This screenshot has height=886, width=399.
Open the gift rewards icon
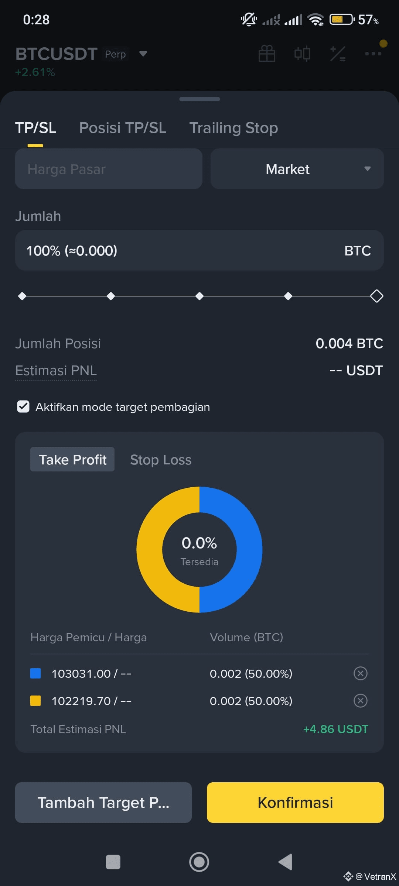(x=267, y=54)
